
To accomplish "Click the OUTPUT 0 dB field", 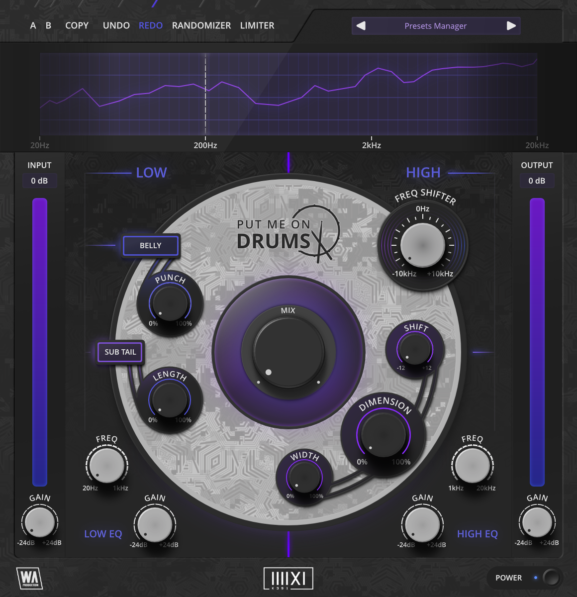I will pos(537,181).
